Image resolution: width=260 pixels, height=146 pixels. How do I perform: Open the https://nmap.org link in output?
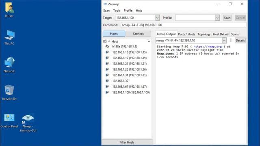pos(208,47)
